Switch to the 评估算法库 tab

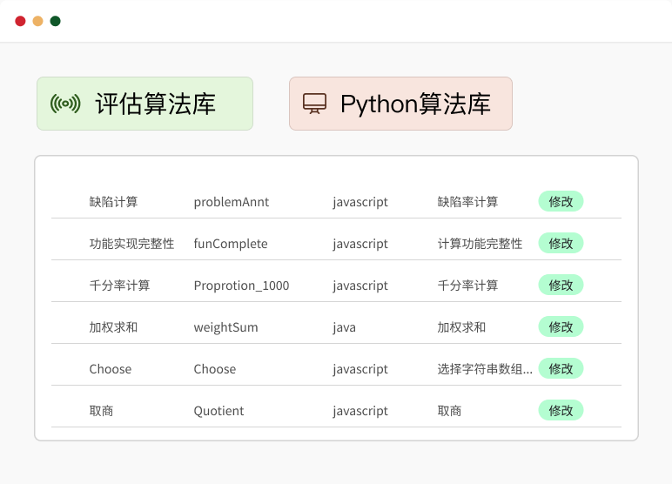coord(144,104)
